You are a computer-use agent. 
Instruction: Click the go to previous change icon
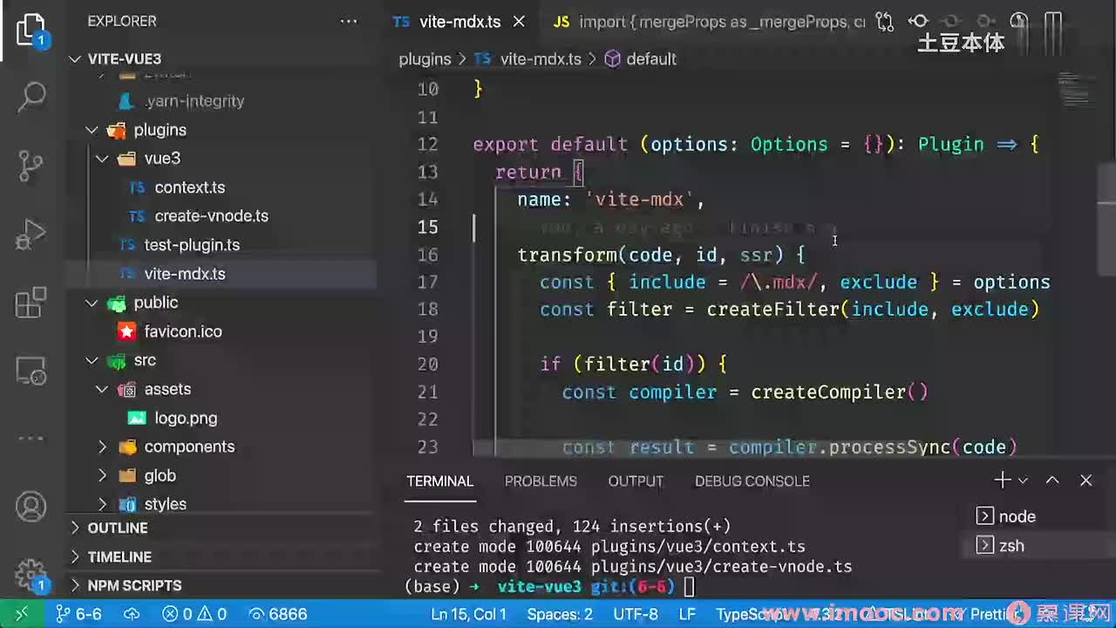pos(918,22)
